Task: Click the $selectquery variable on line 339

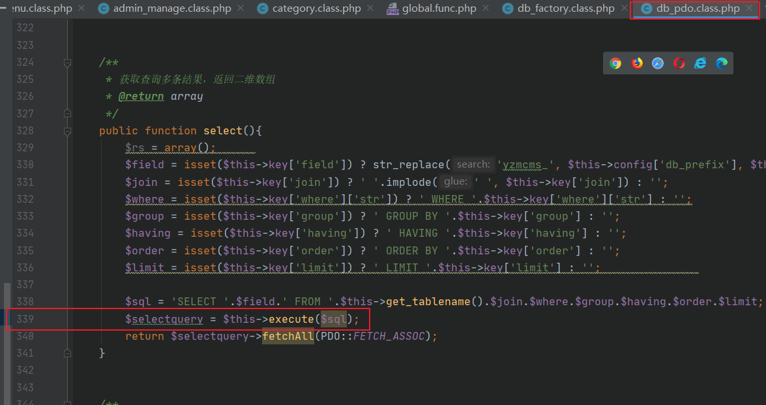Action: tap(164, 319)
